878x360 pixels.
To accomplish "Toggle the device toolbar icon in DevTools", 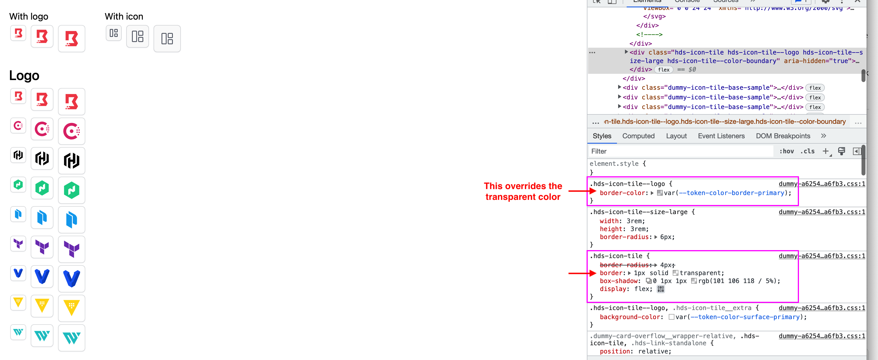I will (x=612, y=2).
